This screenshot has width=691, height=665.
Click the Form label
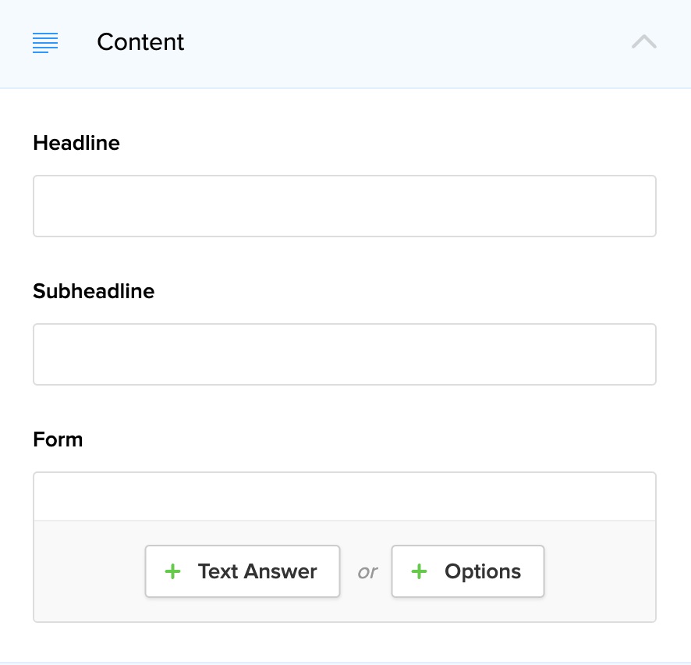(x=58, y=439)
